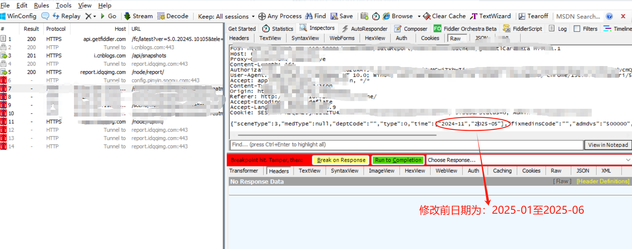The image size is (632, 249).
Task: Select session 5 report.idqqimg.com /node/report/
Action: pyautogui.click(x=112, y=72)
